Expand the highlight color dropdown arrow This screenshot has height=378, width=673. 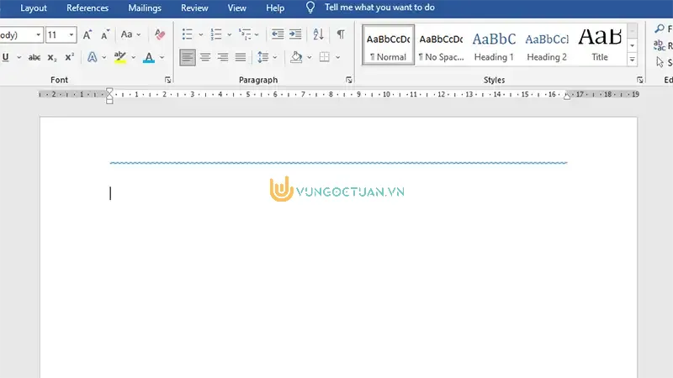tap(134, 57)
